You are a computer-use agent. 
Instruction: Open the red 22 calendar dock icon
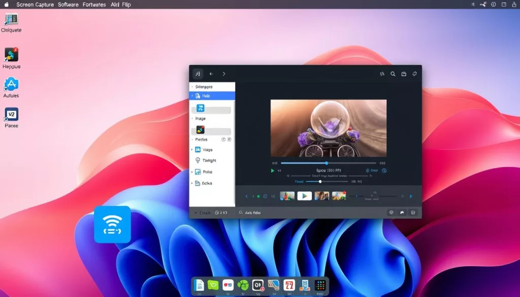[x=289, y=285]
